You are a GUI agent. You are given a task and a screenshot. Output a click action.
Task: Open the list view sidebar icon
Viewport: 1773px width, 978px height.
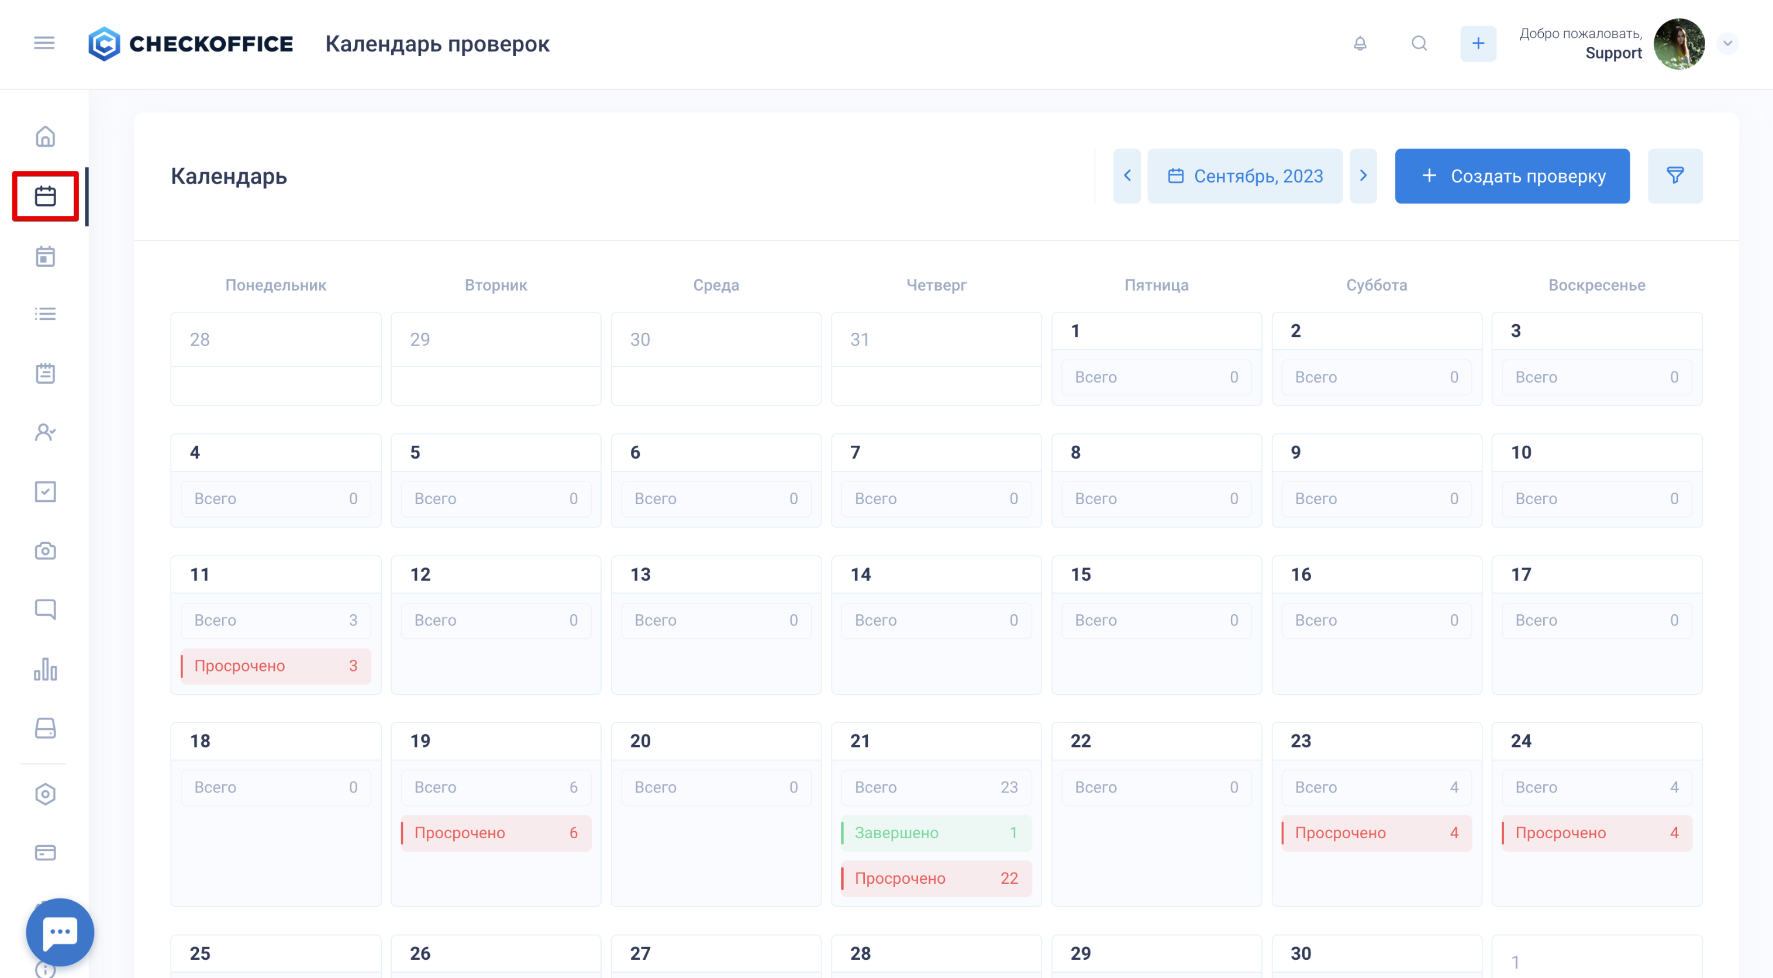[x=46, y=314]
